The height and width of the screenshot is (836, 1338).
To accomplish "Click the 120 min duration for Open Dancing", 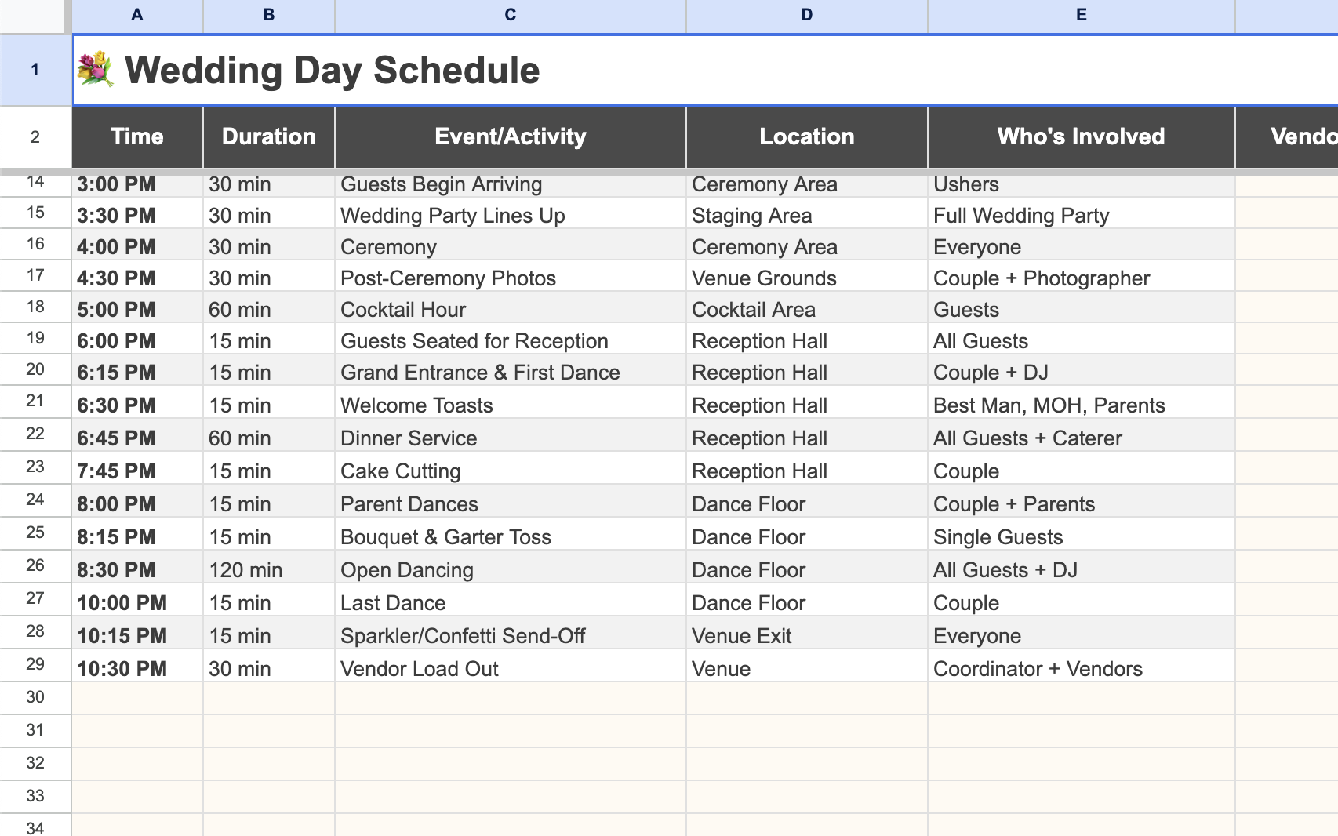I will click(x=268, y=569).
